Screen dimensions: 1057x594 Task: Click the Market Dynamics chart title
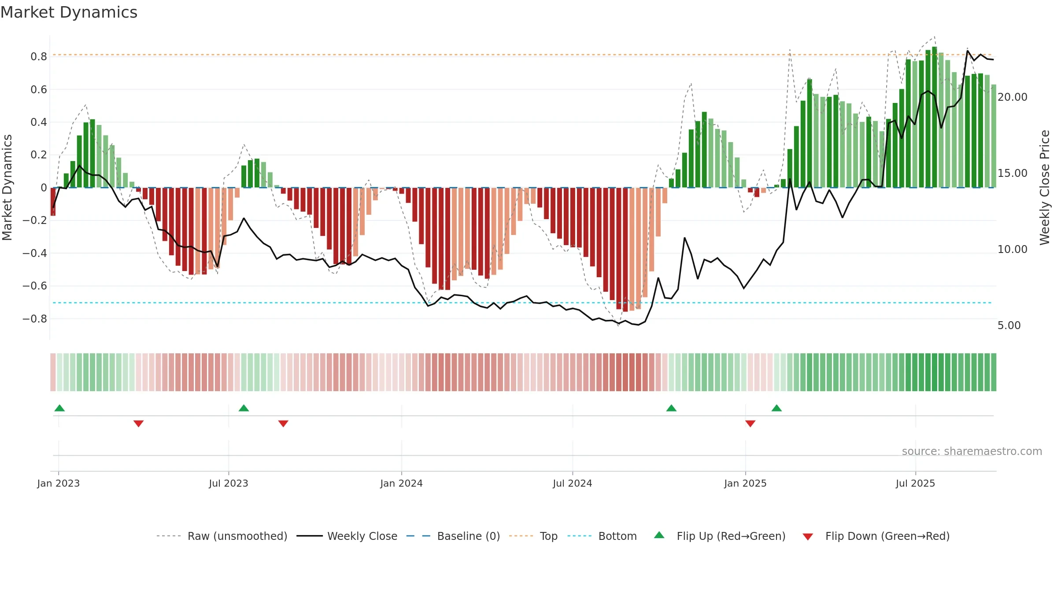tap(69, 12)
